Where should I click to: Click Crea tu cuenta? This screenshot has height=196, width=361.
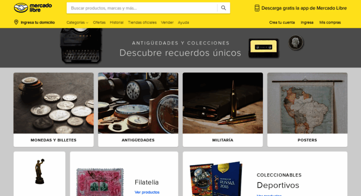(282, 23)
